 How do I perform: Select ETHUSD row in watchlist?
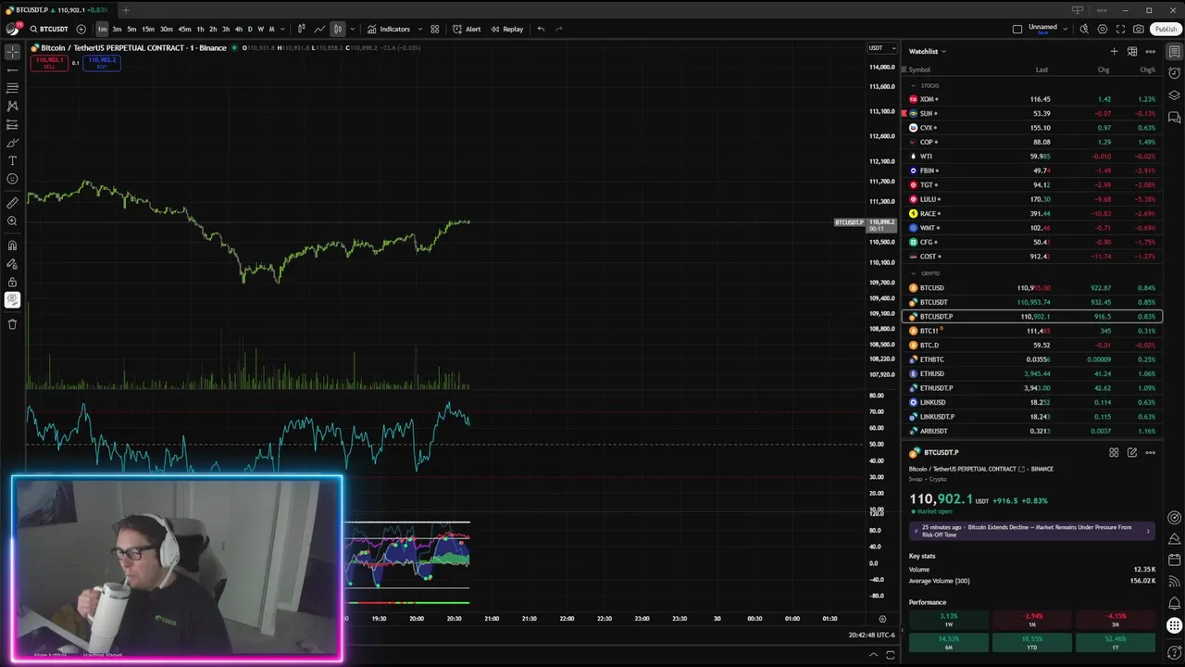[x=1032, y=373]
